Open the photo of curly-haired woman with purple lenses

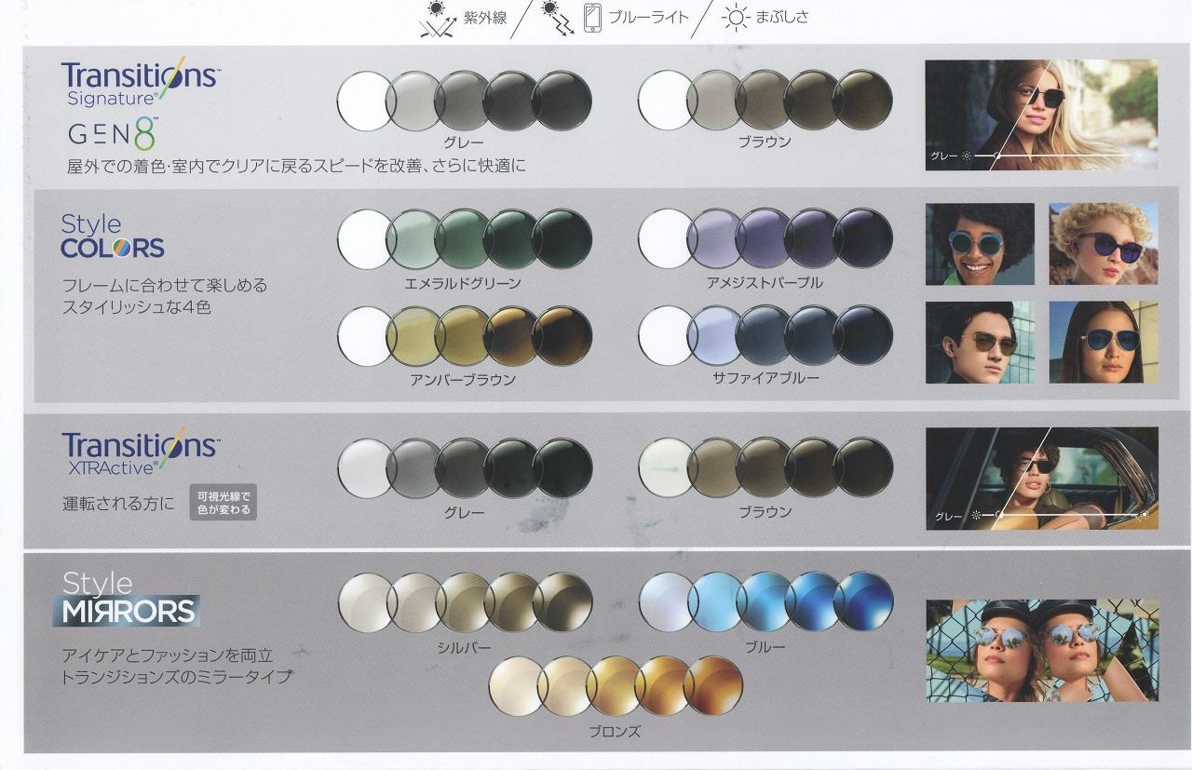[x=1104, y=244]
